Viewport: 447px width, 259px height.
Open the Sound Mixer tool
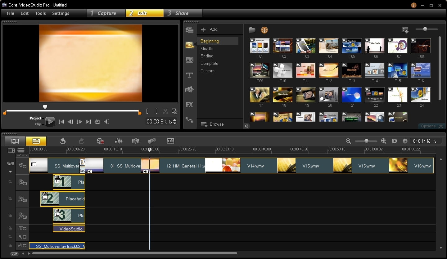(119, 141)
